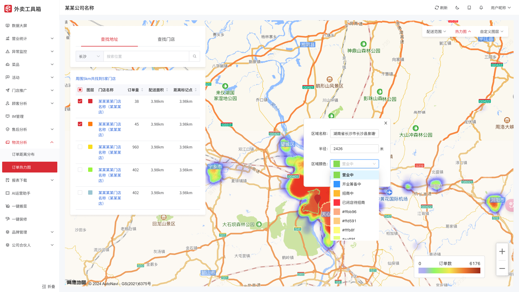Image resolution: width=519 pixels, height=292 pixels.
Task: Click the tablet device icon in header
Action: coord(469,8)
